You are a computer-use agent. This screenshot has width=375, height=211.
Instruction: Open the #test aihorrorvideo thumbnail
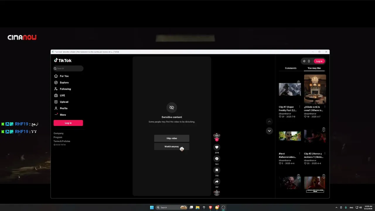tap(290, 136)
